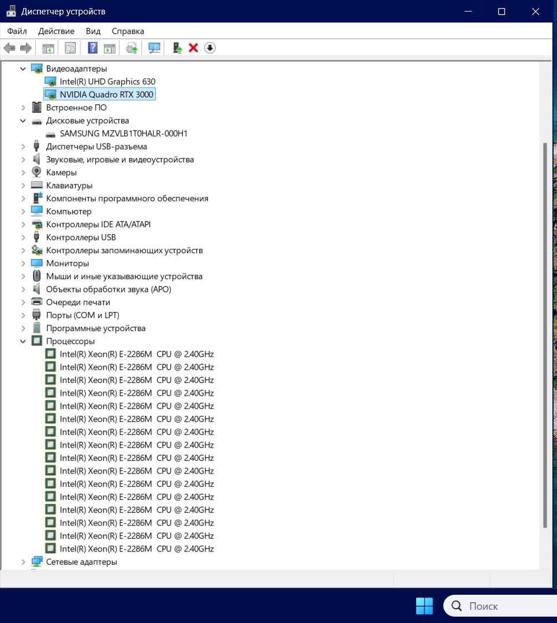
Task: Collapse the Видеоадаптеры category
Action: (23, 69)
